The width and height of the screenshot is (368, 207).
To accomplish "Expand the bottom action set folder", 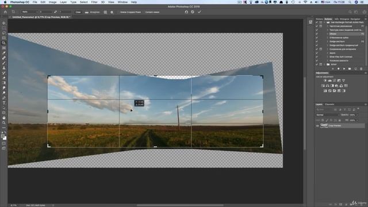I will click(324, 64).
